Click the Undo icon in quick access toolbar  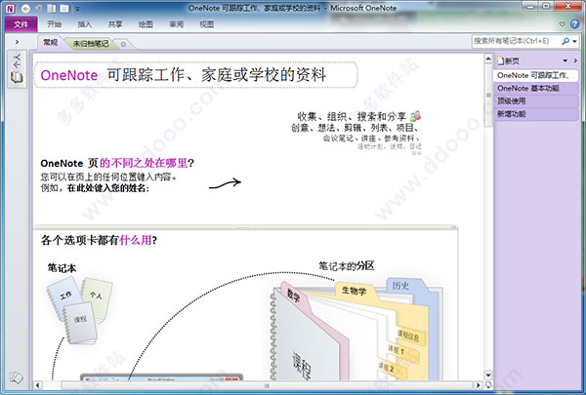(38, 8)
